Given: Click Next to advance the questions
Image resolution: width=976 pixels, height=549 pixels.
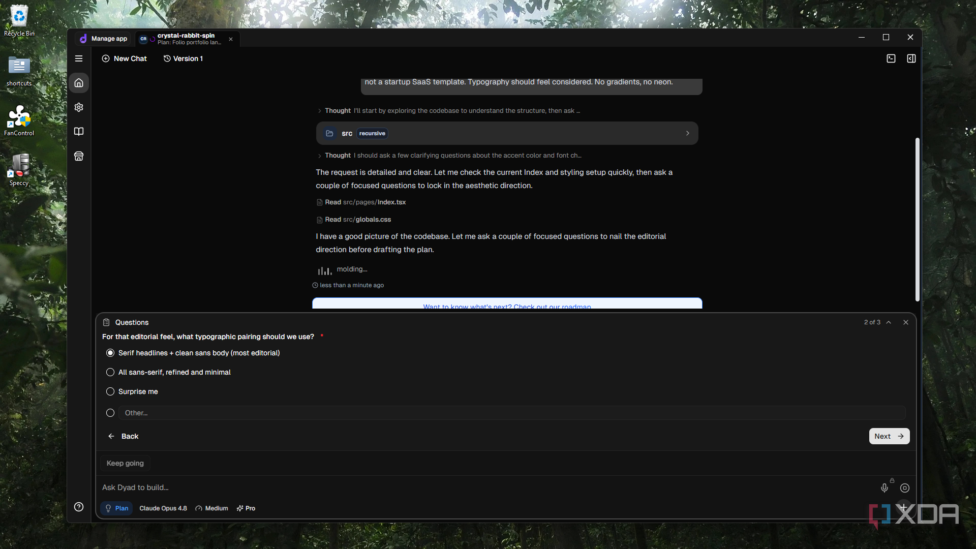Looking at the screenshot, I should point(889,436).
